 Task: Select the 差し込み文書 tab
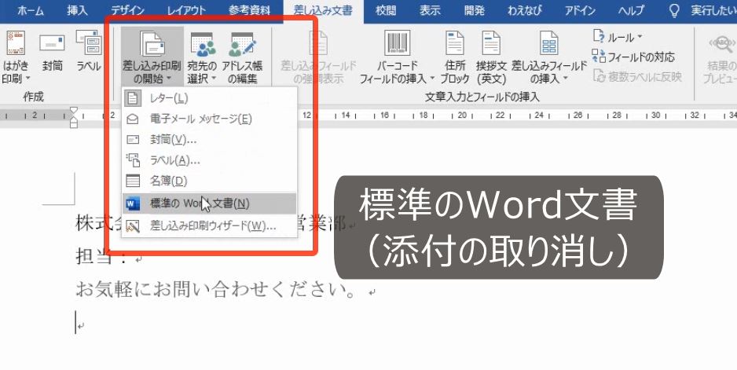tap(324, 10)
